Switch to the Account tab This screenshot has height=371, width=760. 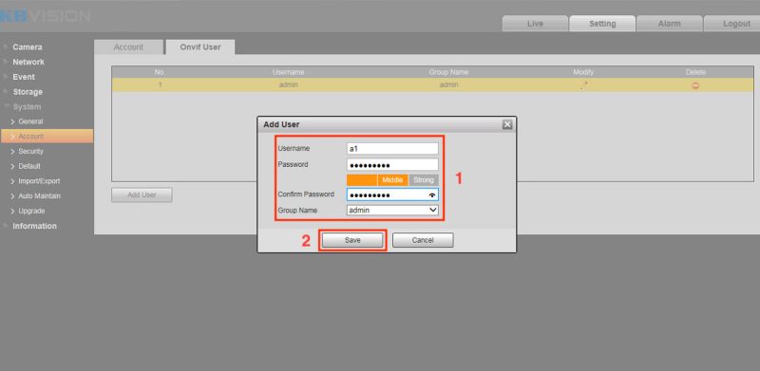(128, 47)
